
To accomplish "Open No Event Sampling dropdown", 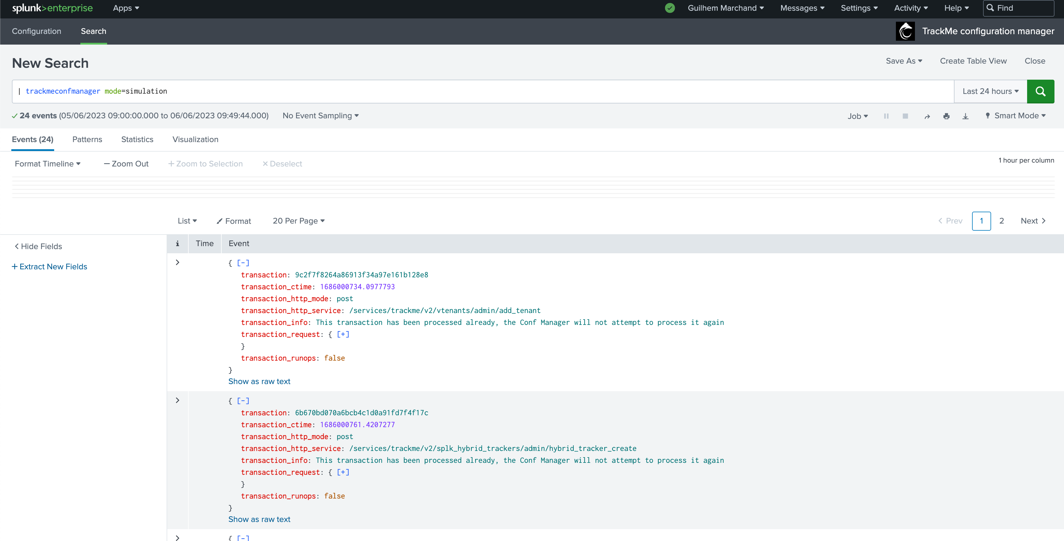I will coord(320,116).
